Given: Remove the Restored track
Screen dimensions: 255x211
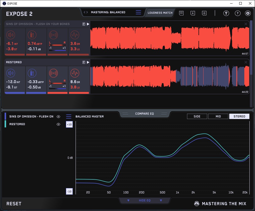Looking at the screenshot, I should click(x=246, y=62).
